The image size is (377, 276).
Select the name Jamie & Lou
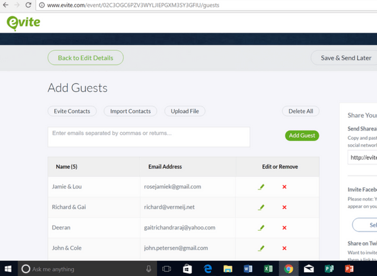[x=67, y=187]
